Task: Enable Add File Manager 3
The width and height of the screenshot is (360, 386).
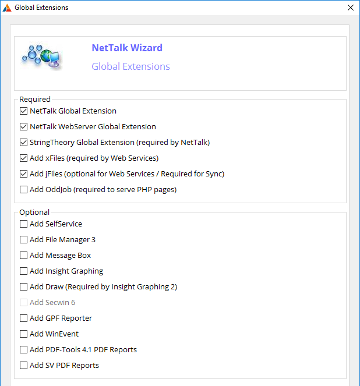Action: [x=23, y=240]
